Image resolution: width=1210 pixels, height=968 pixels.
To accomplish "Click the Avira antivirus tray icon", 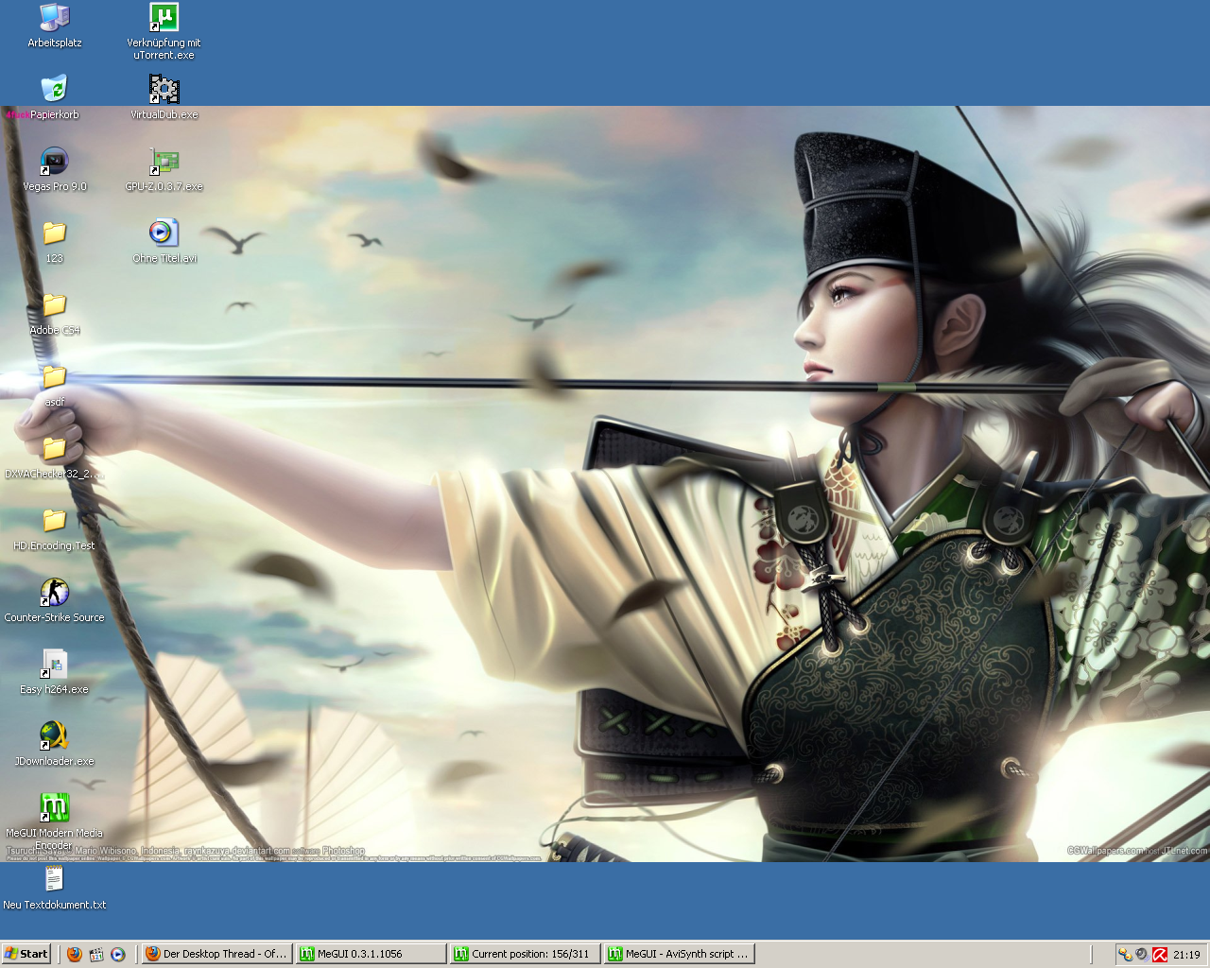I will (x=1159, y=955).
